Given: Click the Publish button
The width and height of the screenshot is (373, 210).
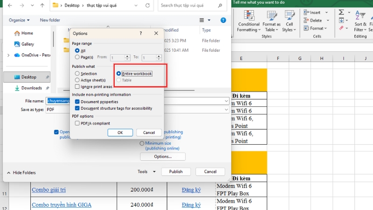Looking at the screenshot, I should coord(176,172).
